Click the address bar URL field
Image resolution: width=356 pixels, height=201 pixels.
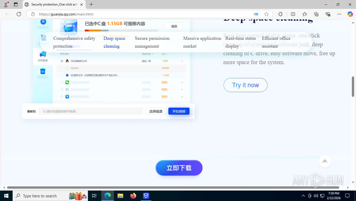(144, 14)
